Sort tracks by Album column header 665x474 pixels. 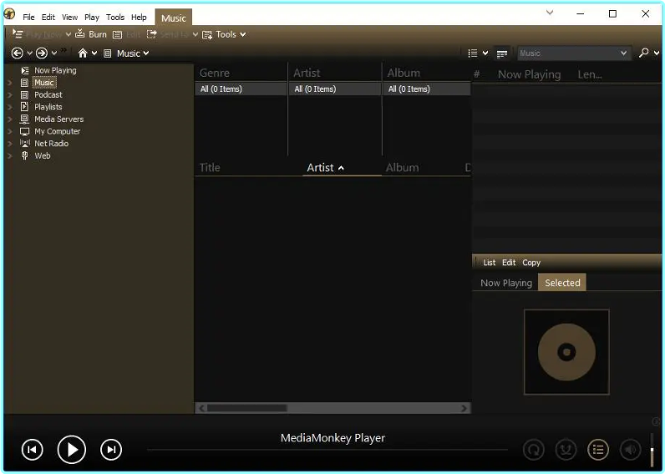coord(402,168)
